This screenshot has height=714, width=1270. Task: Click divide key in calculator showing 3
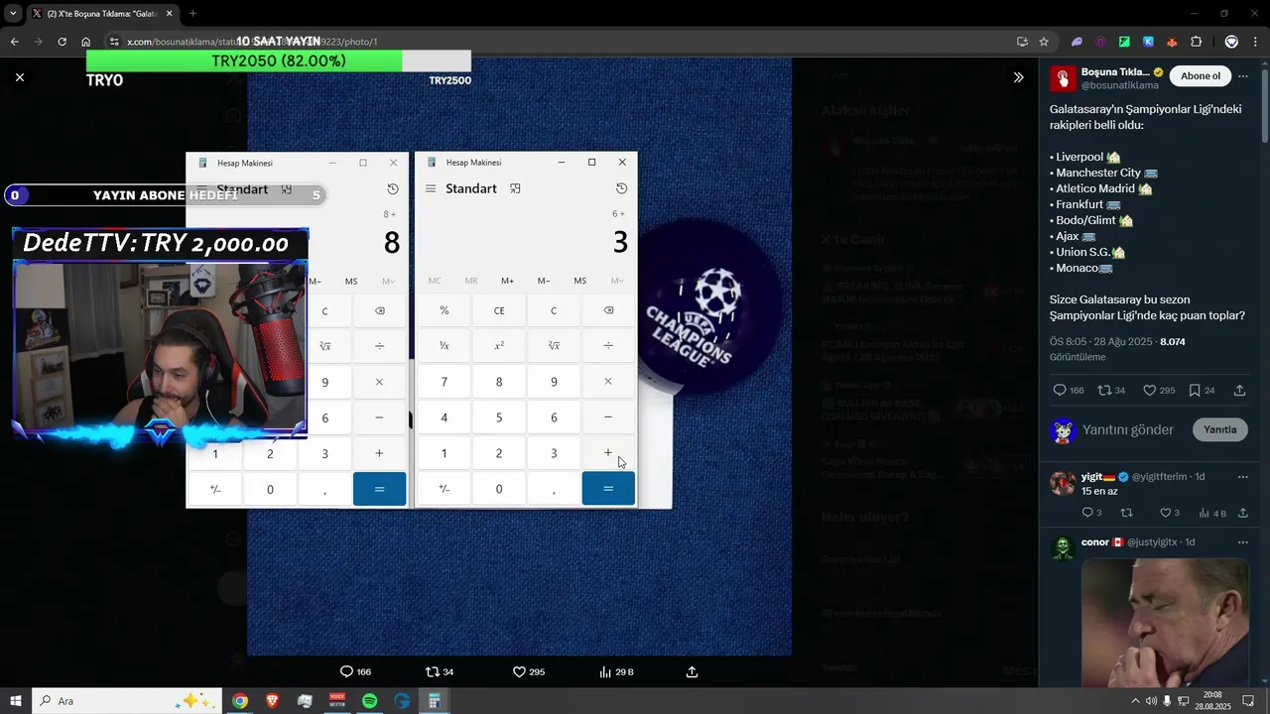click(x=608, y=346)
